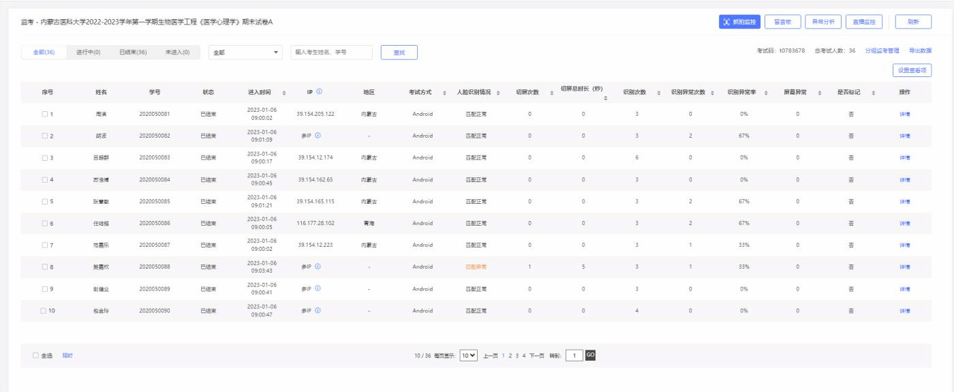
Task: Click the 多IP info icon in row 8
Action: pyautogui.click(x=318, y=266)
